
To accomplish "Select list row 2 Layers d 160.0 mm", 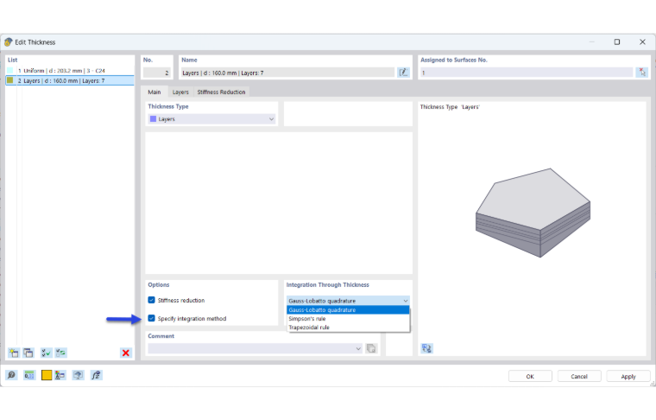I will click(x=70, y=80).
